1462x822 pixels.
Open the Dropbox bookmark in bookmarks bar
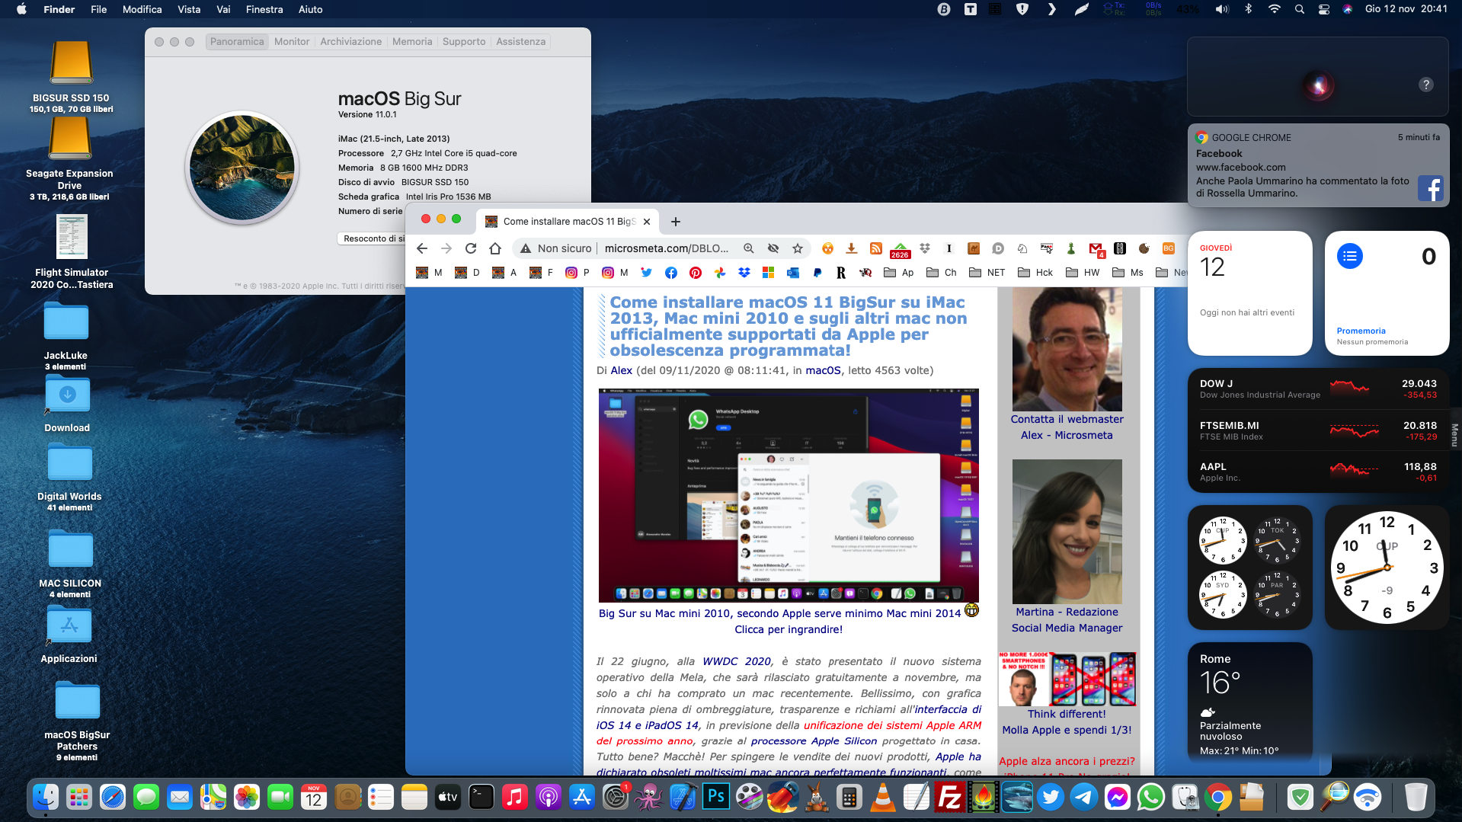[x=744, y=273]
